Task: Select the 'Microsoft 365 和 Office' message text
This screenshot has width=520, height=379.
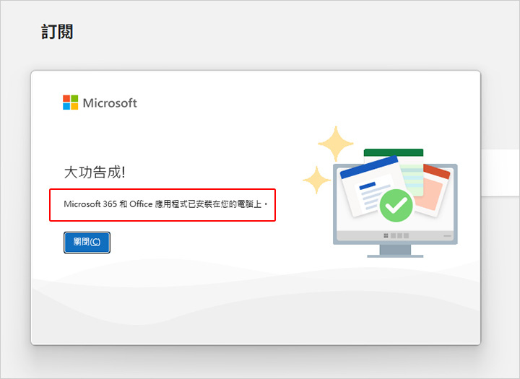Action: (x=165, y=204)
